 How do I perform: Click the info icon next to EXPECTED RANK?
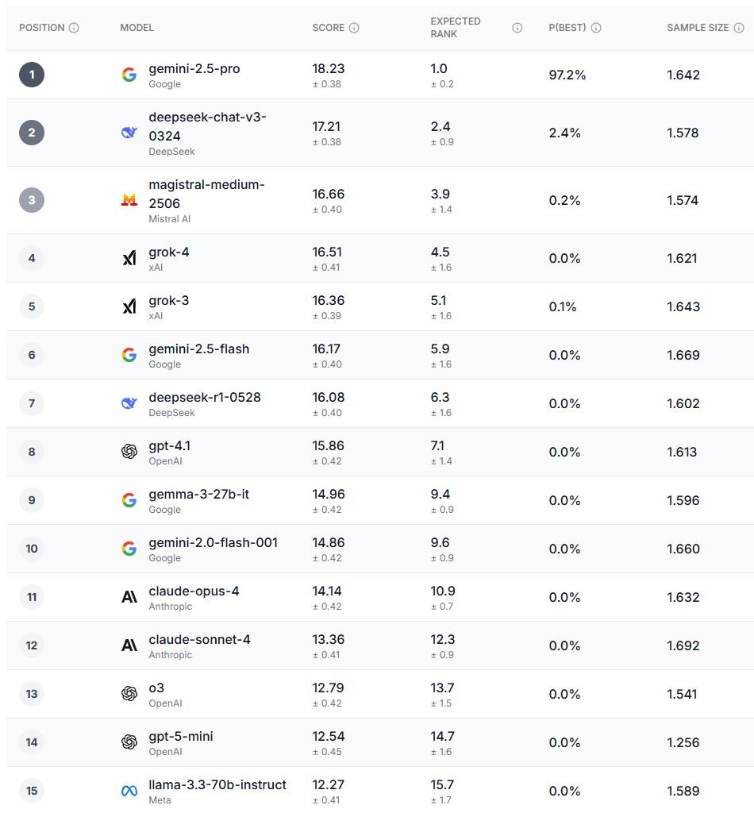517,28
